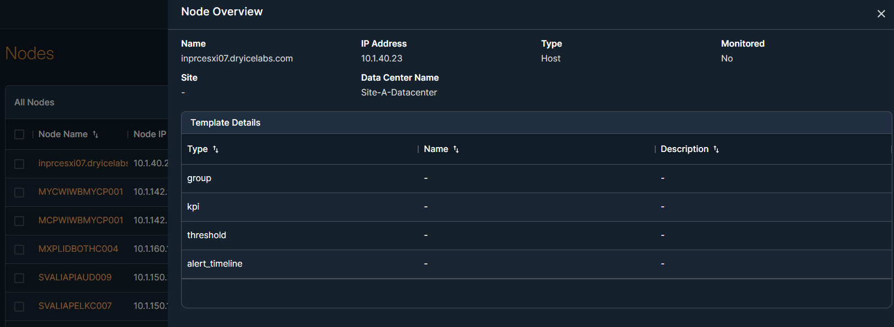
Task: Toggle the select-all nodes checkbox
Action: coord(19,134)
